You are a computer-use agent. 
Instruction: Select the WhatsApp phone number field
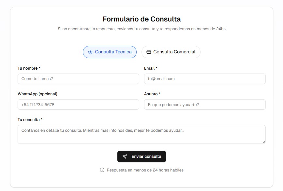78,104
